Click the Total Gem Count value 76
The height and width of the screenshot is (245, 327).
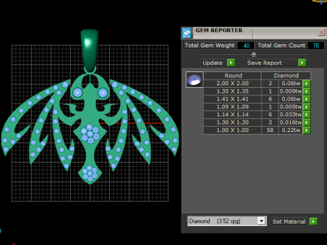pyautogui.click(x=316, y=46)
